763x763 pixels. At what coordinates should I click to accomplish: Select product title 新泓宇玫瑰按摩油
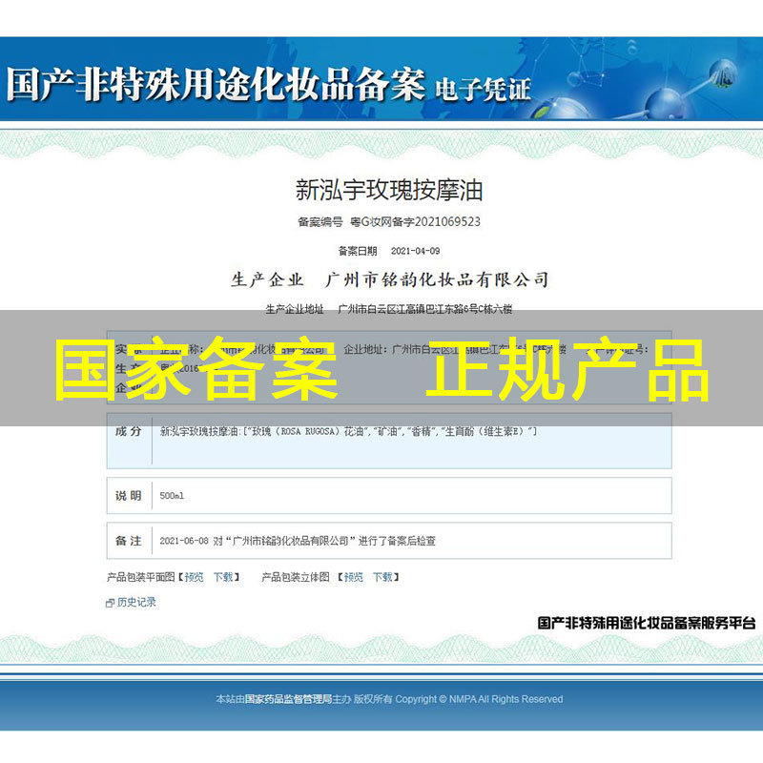(389, 190)
